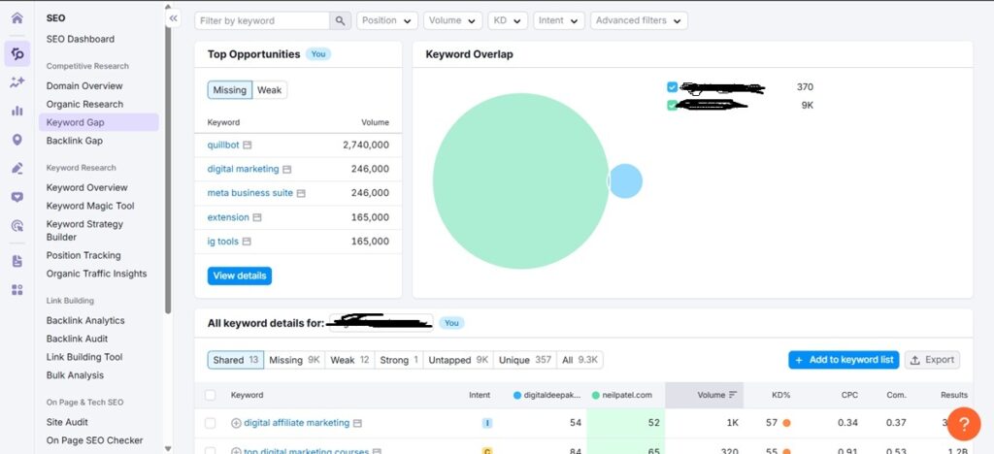Check the top digital marketing courses row checkbox

(211, 451)
